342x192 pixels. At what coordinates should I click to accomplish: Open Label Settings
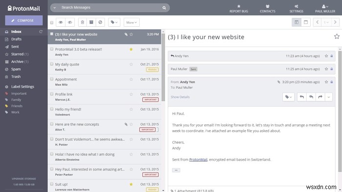[x=22, y=87]
